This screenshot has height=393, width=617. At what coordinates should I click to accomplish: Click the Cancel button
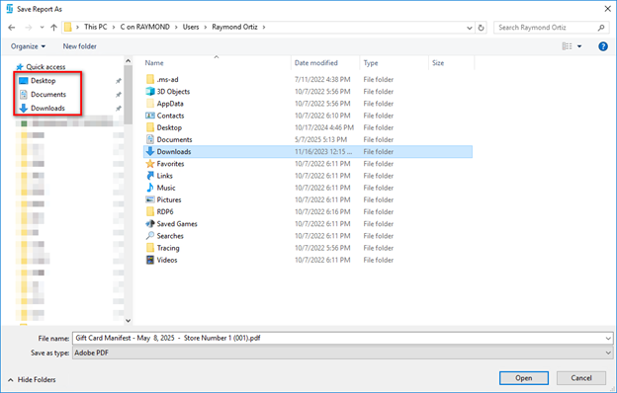580,378
